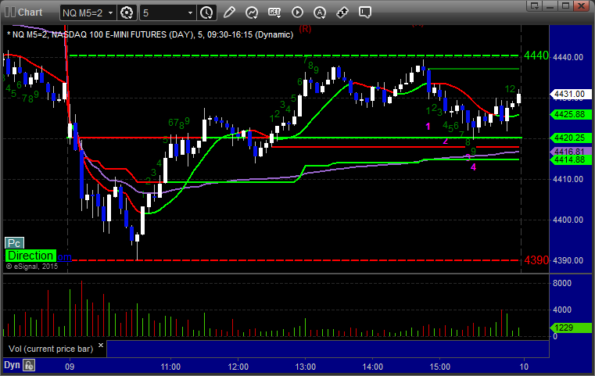
Task: Select the pencil drawing tool
Action: (229, 13)
